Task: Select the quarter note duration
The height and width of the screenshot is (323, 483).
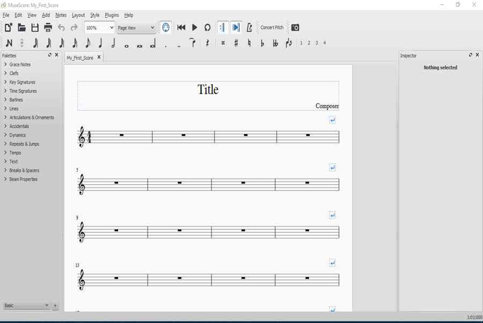Action: point(100,43)
